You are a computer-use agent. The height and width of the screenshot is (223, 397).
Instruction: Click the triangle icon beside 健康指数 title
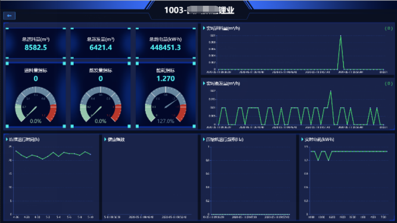click(x=105, y=139)
